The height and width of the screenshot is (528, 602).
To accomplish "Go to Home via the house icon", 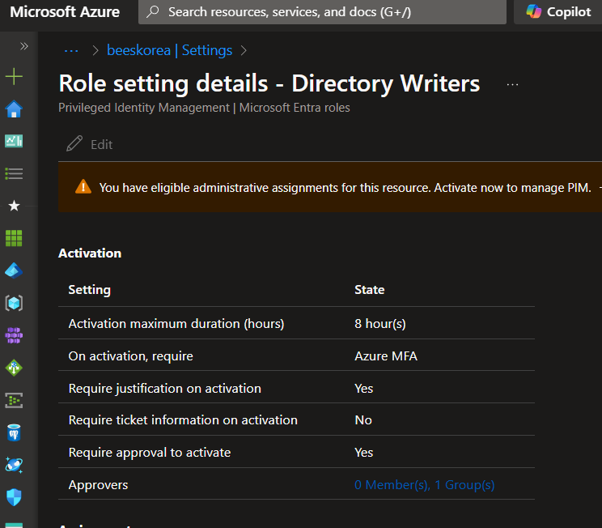I will (x=14, y=109).
